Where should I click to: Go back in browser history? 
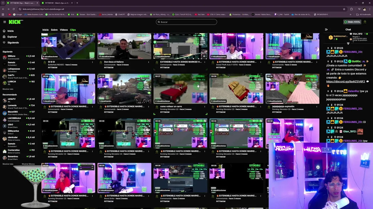pyautogui.click(x=3, y=9)
